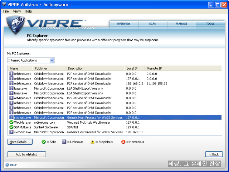Viewport: 229px width, 172px height.
Task: Click the More Details button
Action: pyautogui.click(x=20, y=142)
